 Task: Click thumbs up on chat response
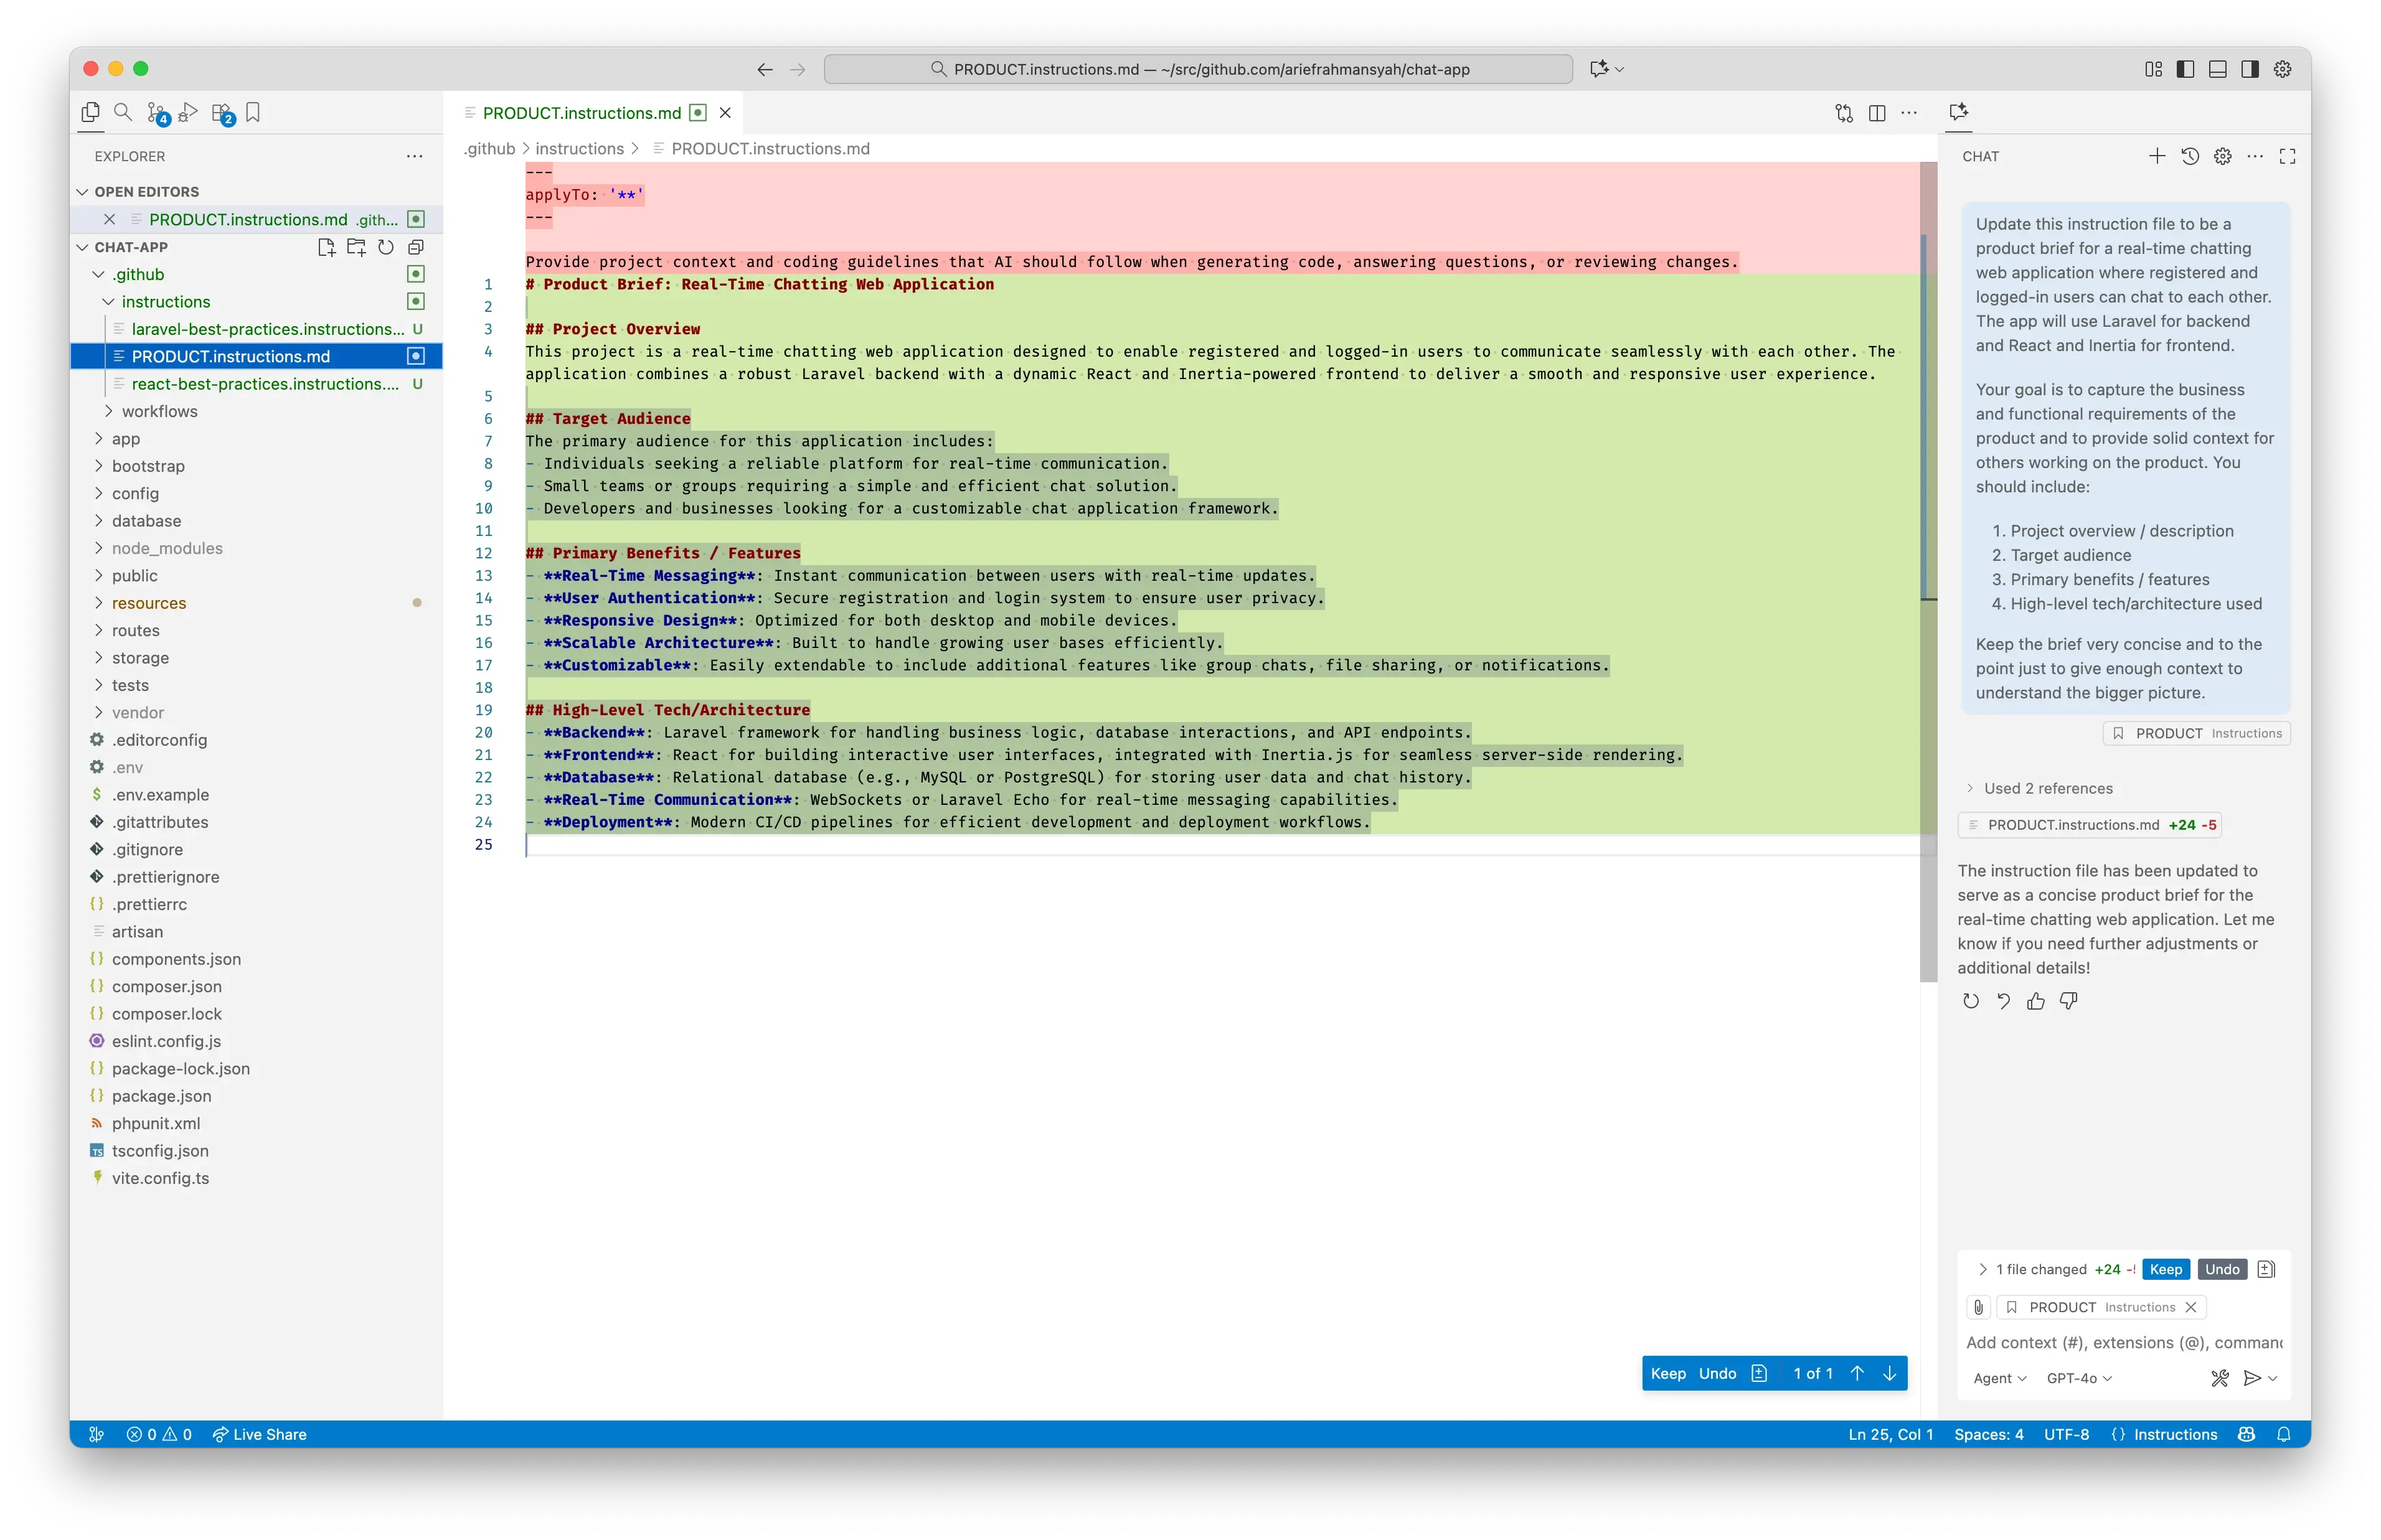2036,1001
